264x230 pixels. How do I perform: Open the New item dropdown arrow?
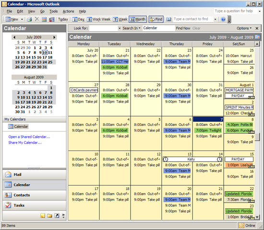(x=22, y=19)
